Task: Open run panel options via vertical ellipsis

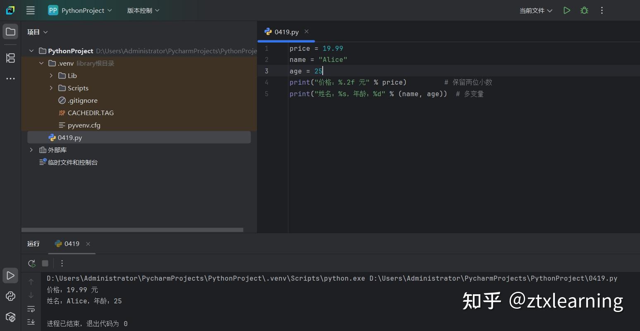Action: [x=62, y=263]
